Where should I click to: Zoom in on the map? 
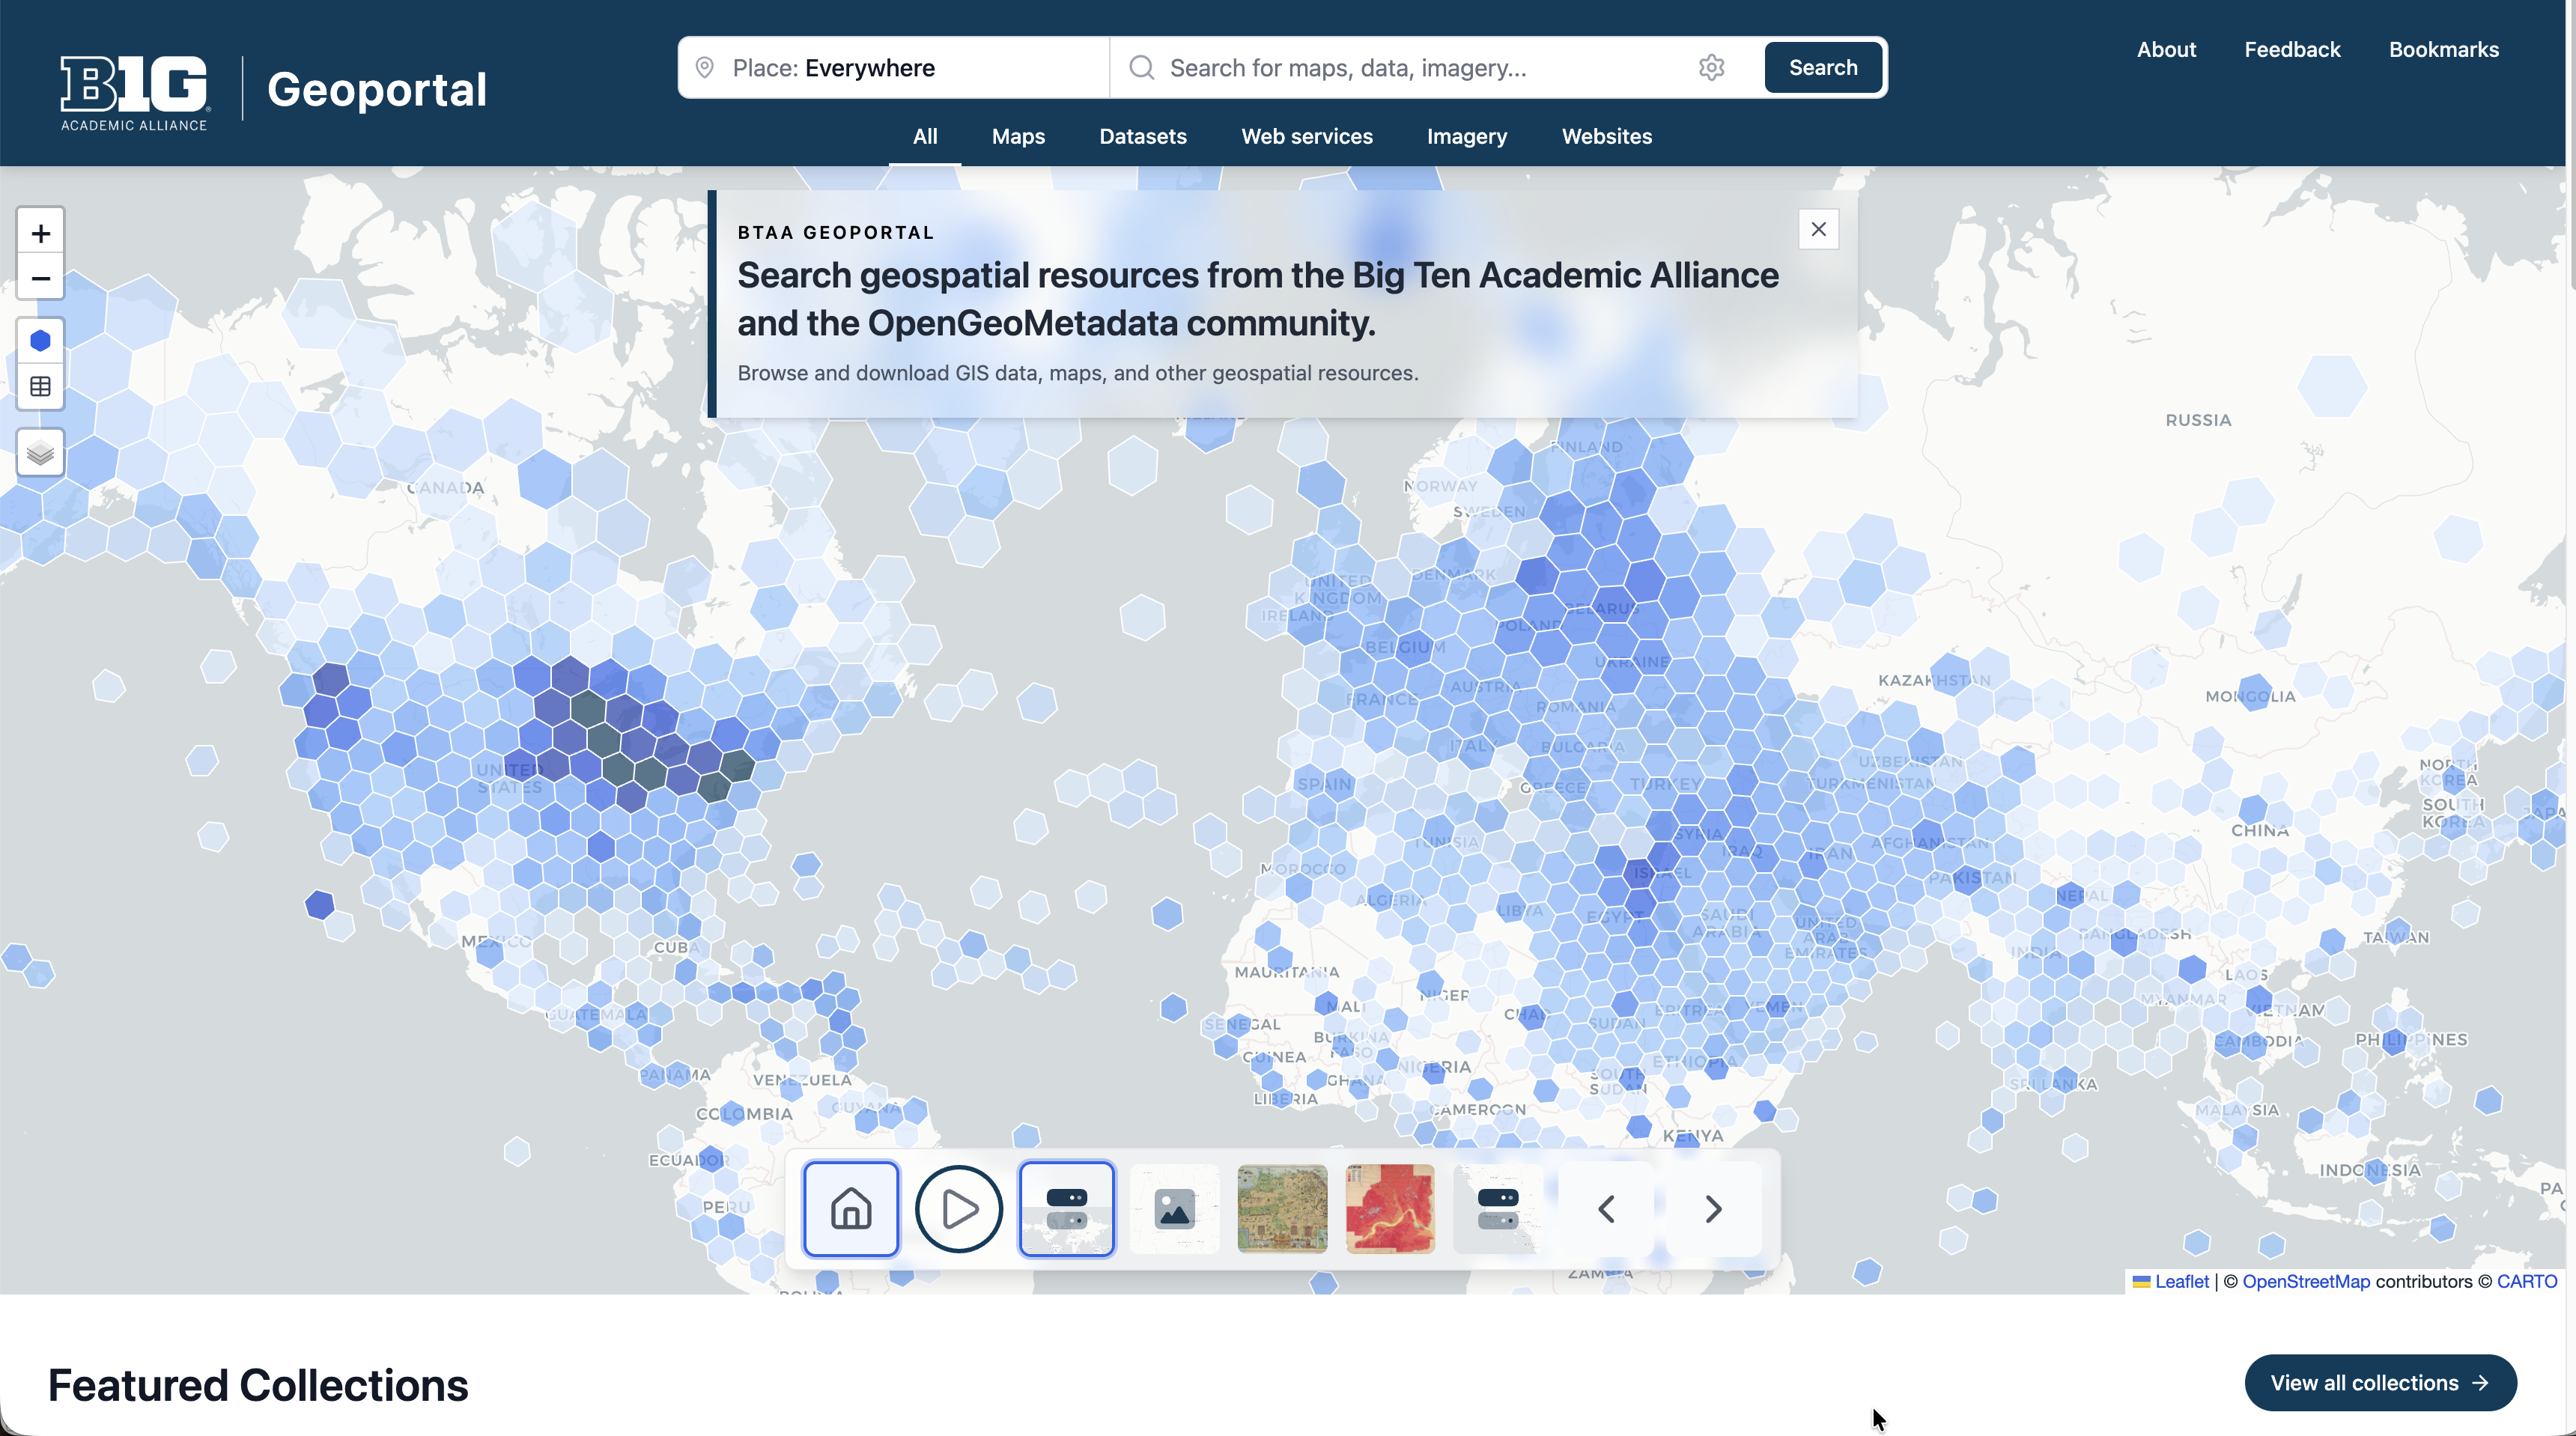(x=40, y=233)
